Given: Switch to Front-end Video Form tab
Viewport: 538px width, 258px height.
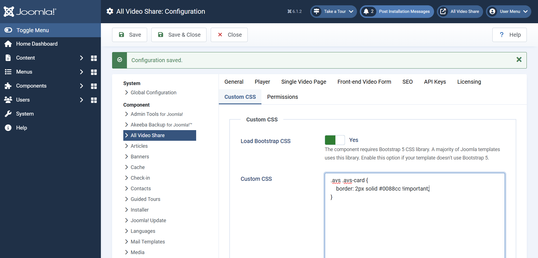Looking at the screenshot, I should coord(364,82).
